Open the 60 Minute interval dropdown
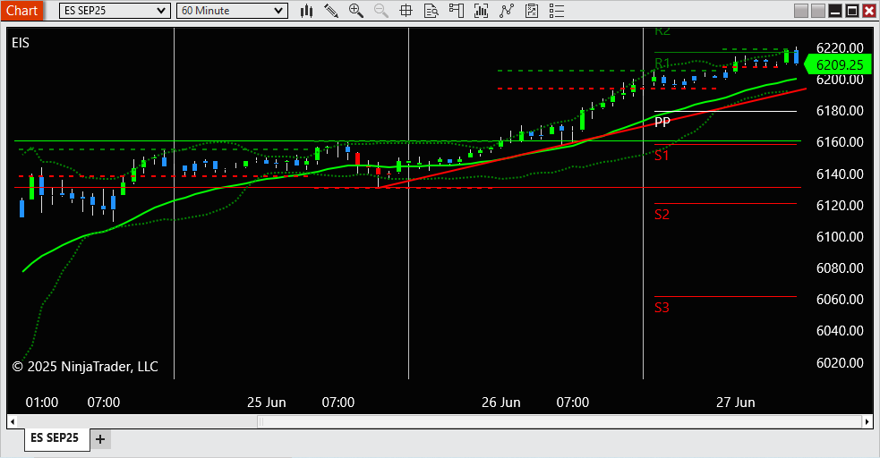The height and width of the screenshot is (458, 880). [x=232, y=11]
